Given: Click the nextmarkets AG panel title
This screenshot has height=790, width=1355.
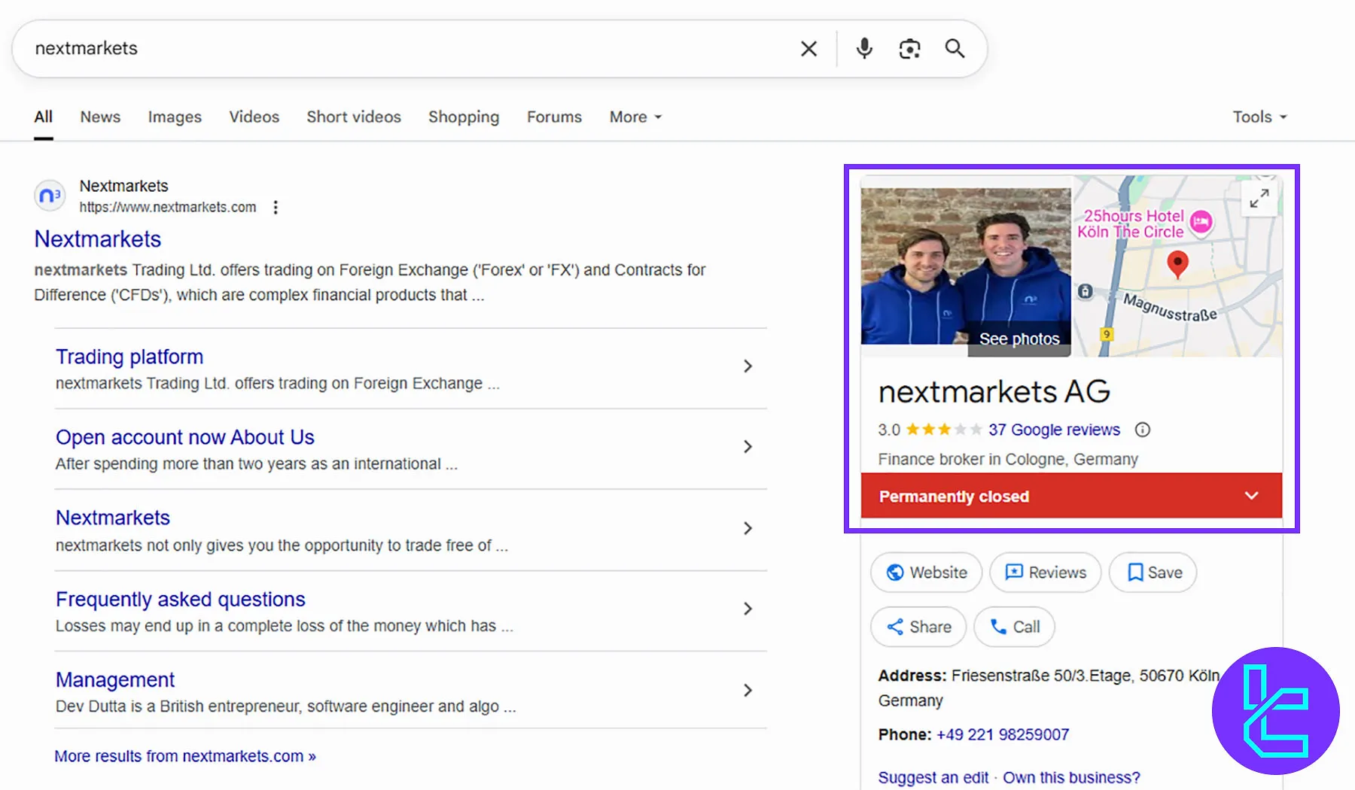Looking at the screenshot, I should coord(994,392).
